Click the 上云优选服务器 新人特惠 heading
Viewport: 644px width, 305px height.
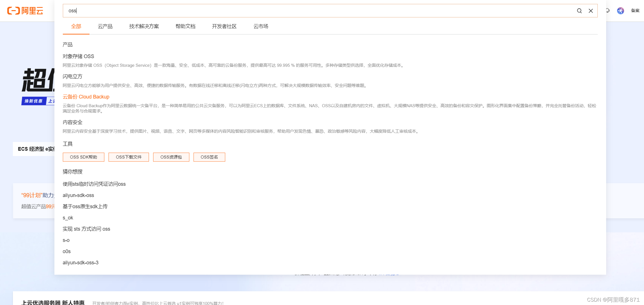[x=53, y=302]
